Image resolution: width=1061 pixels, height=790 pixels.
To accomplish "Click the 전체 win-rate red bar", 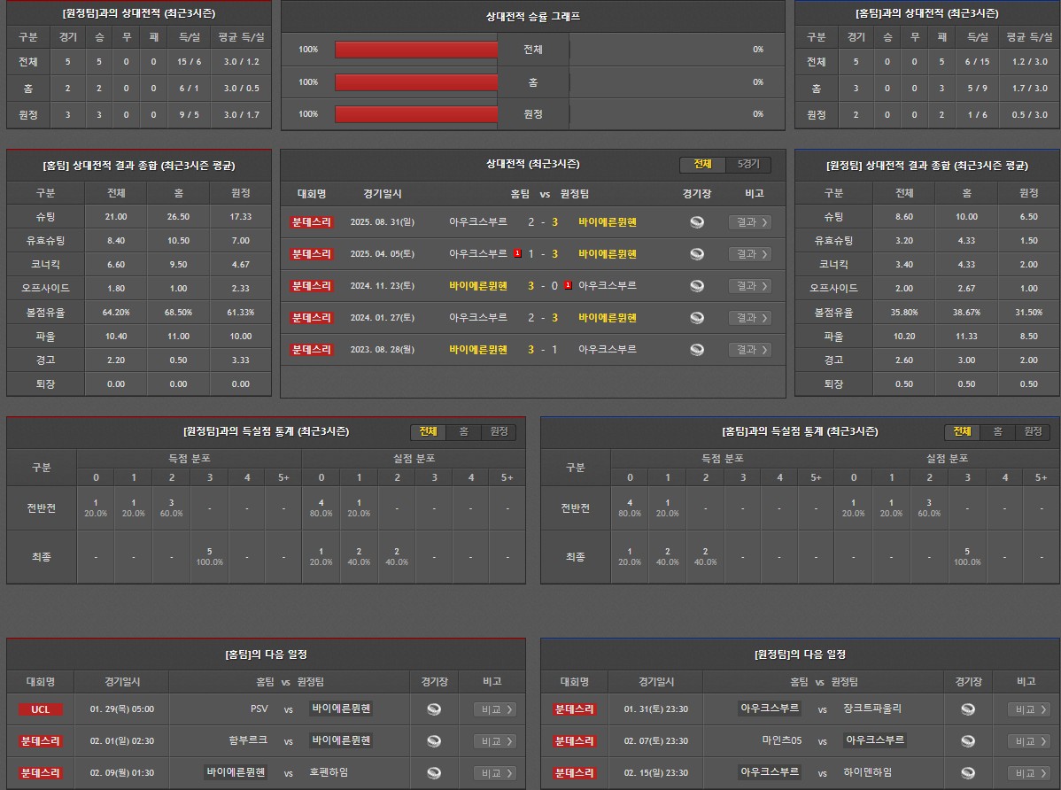I will coord(416,50).
